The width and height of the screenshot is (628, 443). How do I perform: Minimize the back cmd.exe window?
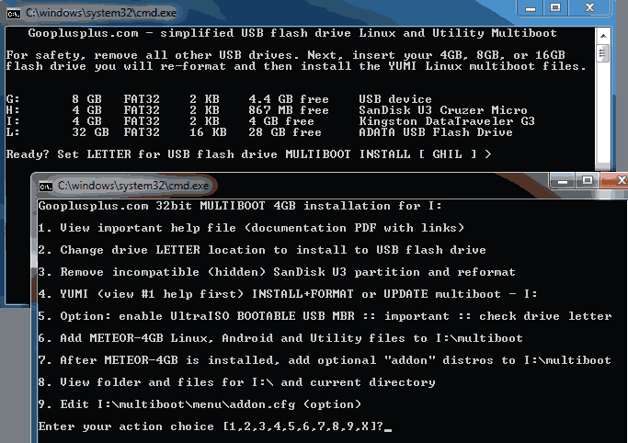coord(531,8)
